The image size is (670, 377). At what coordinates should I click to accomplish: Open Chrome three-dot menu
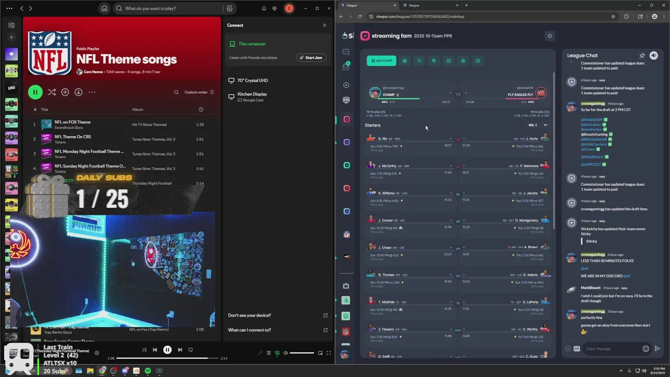tap(663, 16)
